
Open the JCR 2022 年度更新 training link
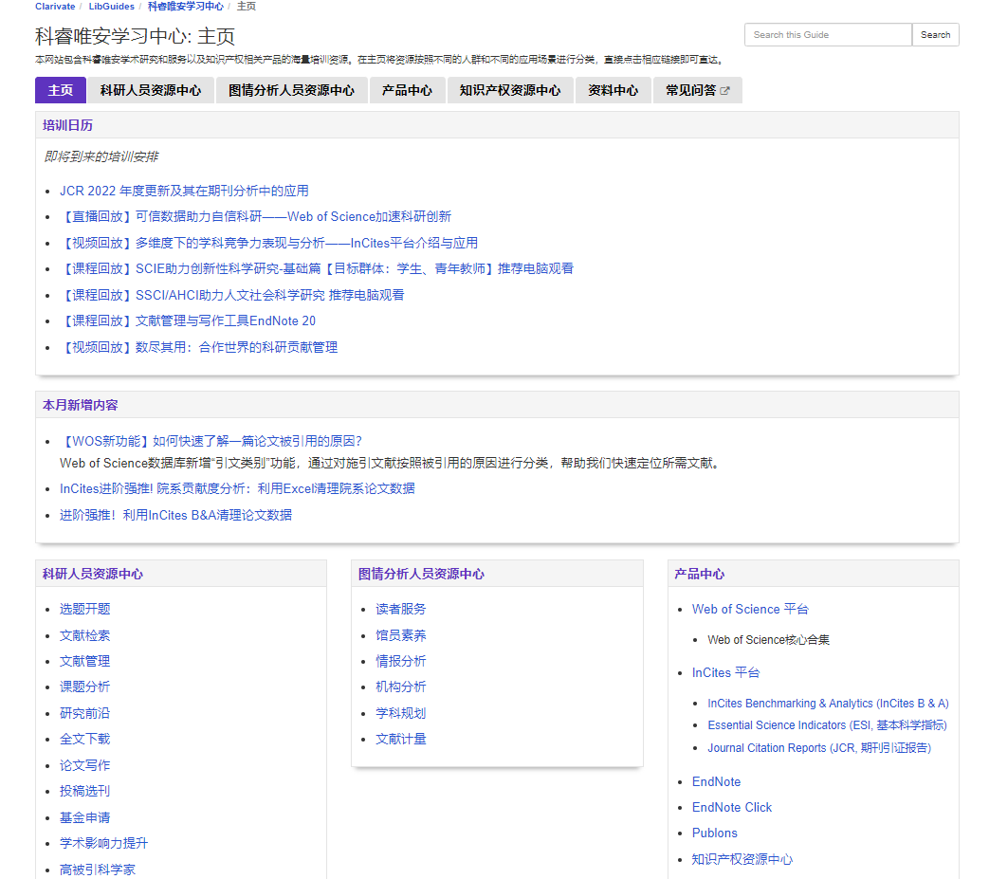184,191
